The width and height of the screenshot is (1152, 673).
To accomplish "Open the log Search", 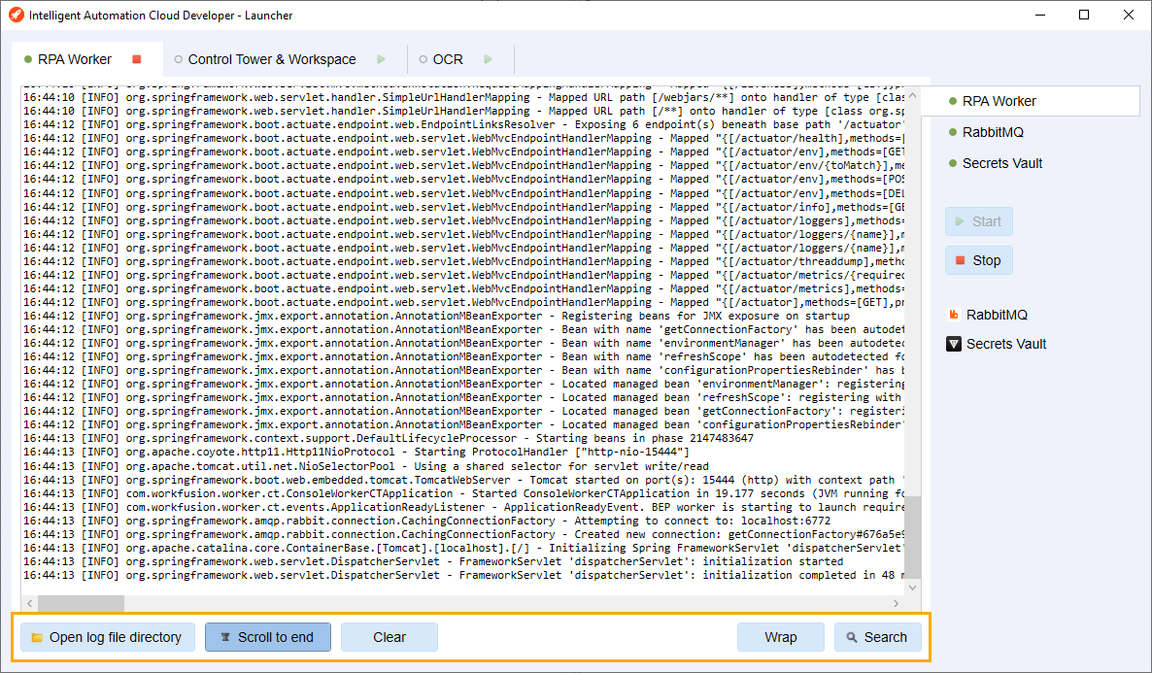I will 878,637.
